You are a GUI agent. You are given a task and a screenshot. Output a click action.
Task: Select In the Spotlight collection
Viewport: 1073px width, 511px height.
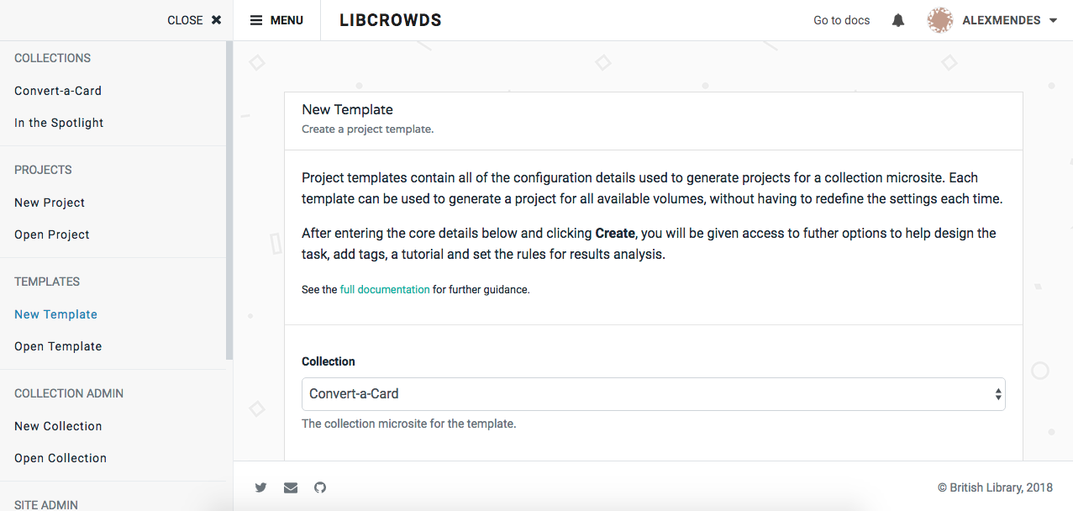(59, 122)
